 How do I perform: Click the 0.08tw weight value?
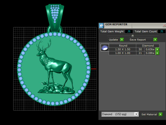pos(150,53)
